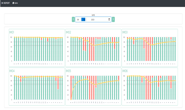Open the calendar picker icon in date field
Viewport: 185px width, 110px height.
pyautogui.click(x=109, y=19)
